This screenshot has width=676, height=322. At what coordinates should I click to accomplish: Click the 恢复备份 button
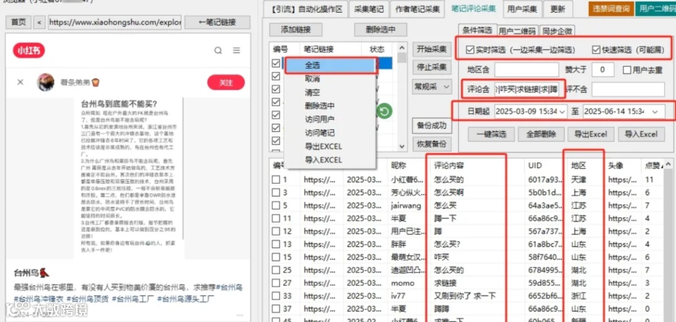431,143
